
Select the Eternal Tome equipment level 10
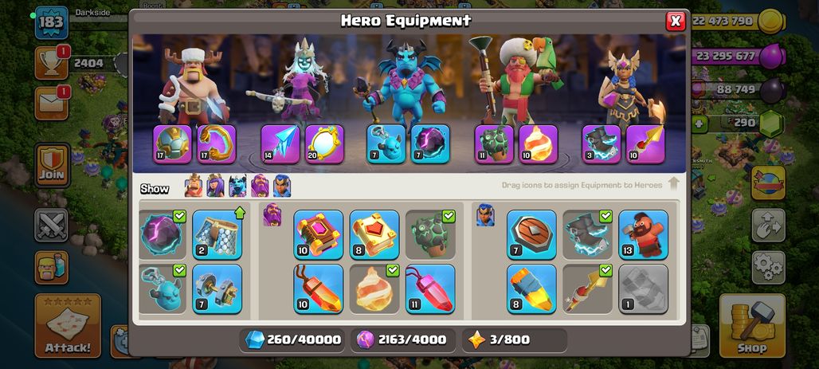(318, 234)
